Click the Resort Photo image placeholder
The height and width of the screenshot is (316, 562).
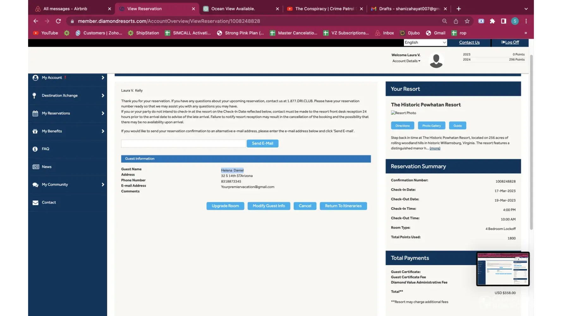coord(404,113)
